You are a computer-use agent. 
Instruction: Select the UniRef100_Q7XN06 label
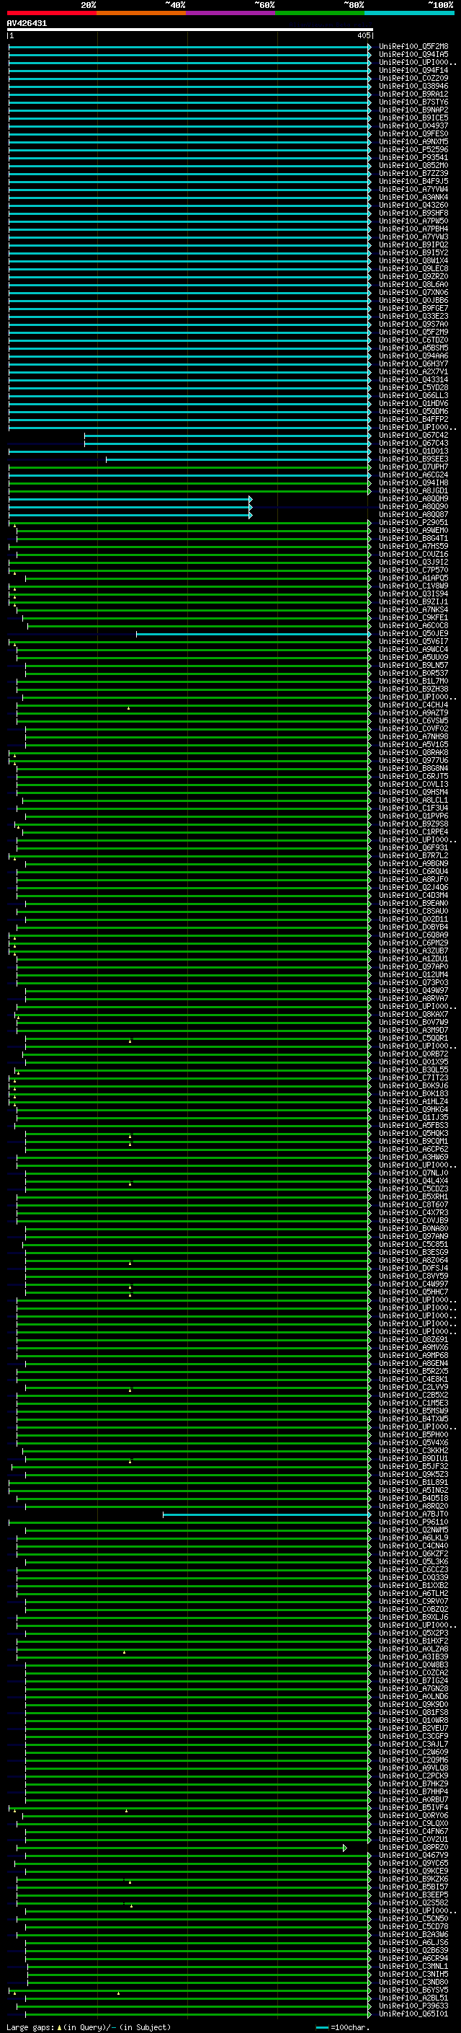coord(413,292)
